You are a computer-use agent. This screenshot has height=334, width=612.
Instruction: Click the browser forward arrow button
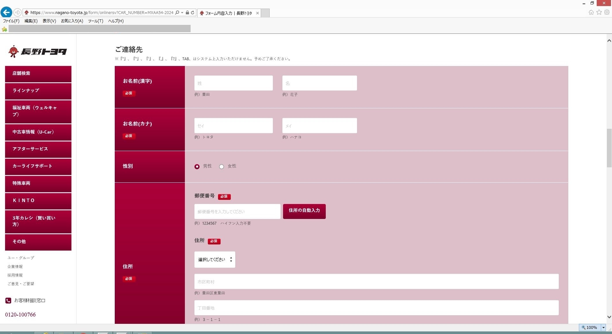(18, 12)
